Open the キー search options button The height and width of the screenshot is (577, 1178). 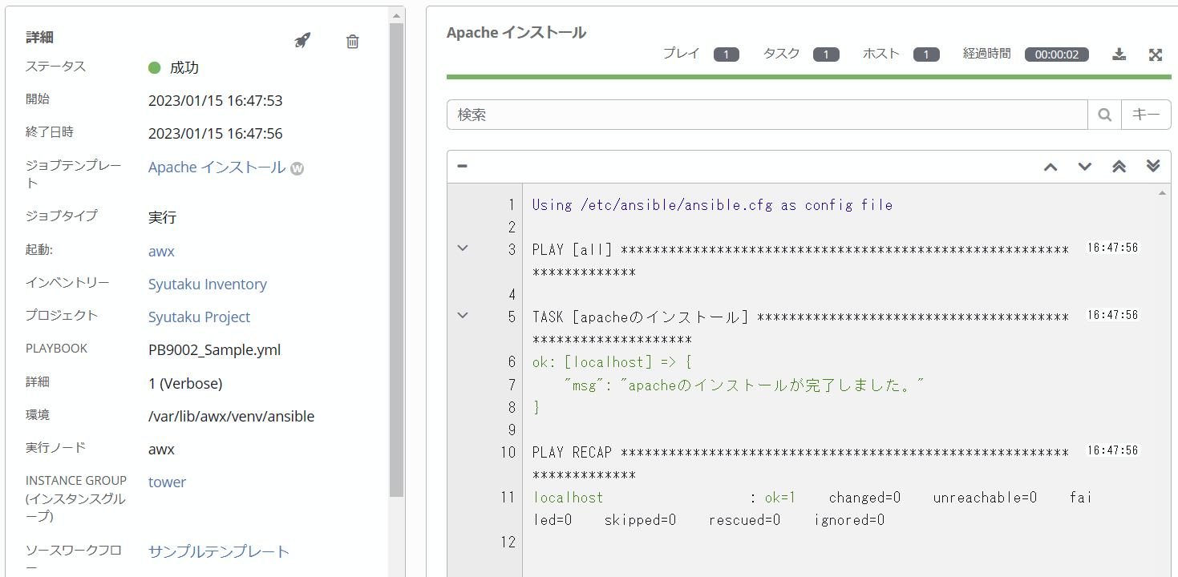(1146, 114)
